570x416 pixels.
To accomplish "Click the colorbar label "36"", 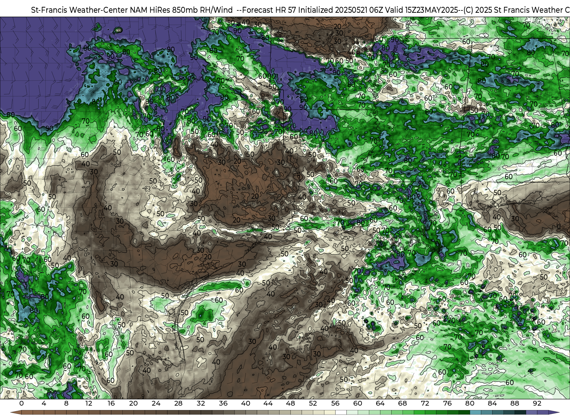I will [223, 403].
